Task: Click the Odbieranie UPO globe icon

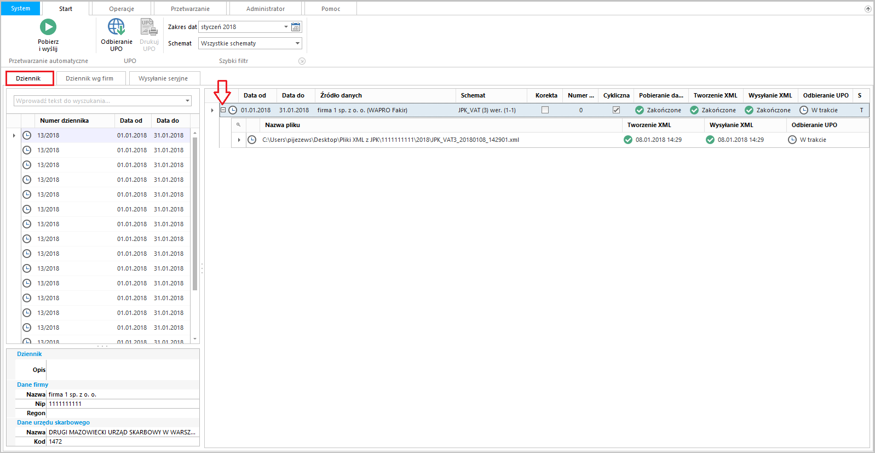Action: [116, 27]
